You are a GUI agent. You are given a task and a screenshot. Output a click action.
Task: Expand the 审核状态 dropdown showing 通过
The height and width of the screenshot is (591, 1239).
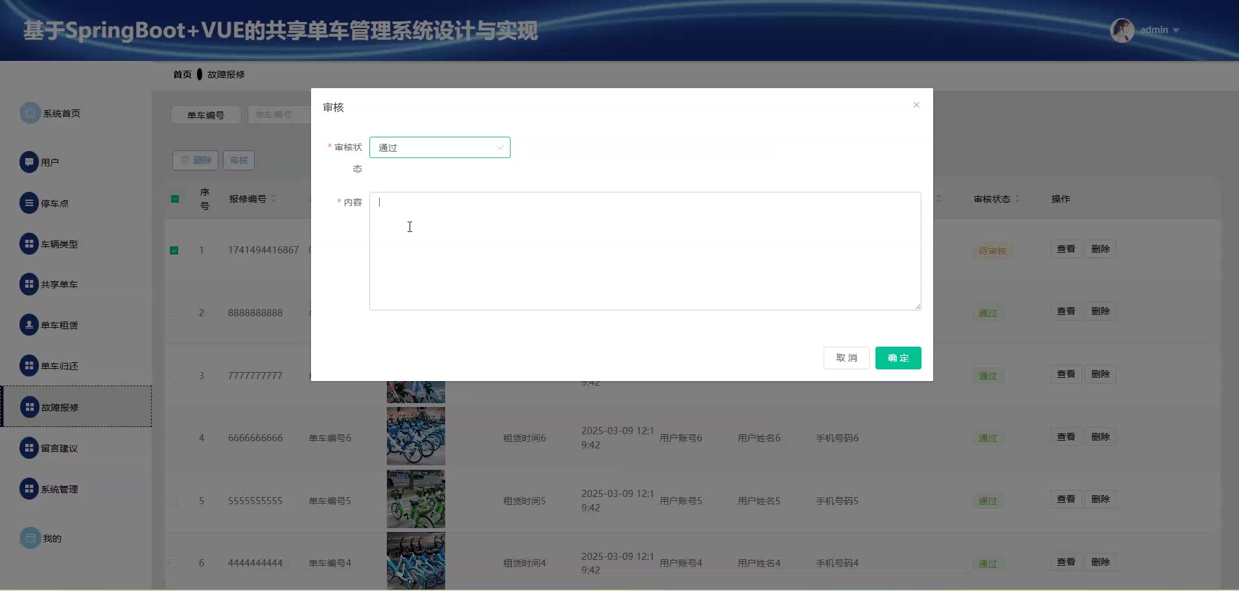point(439,148)
